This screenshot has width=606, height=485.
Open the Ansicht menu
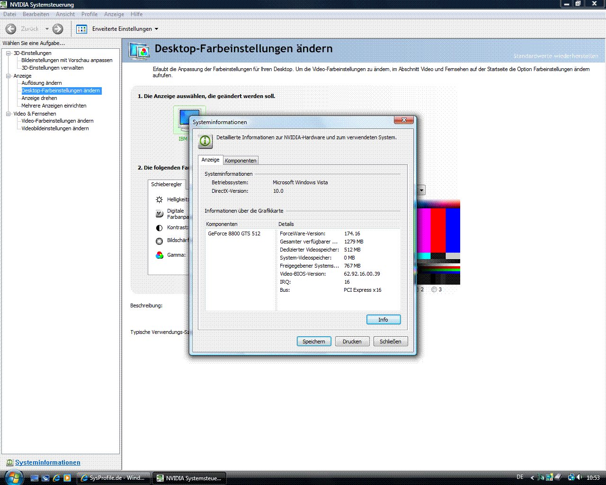click(x=65, y=14)
